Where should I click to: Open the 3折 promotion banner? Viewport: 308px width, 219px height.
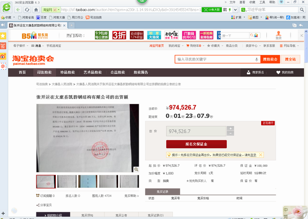[119, 35]
